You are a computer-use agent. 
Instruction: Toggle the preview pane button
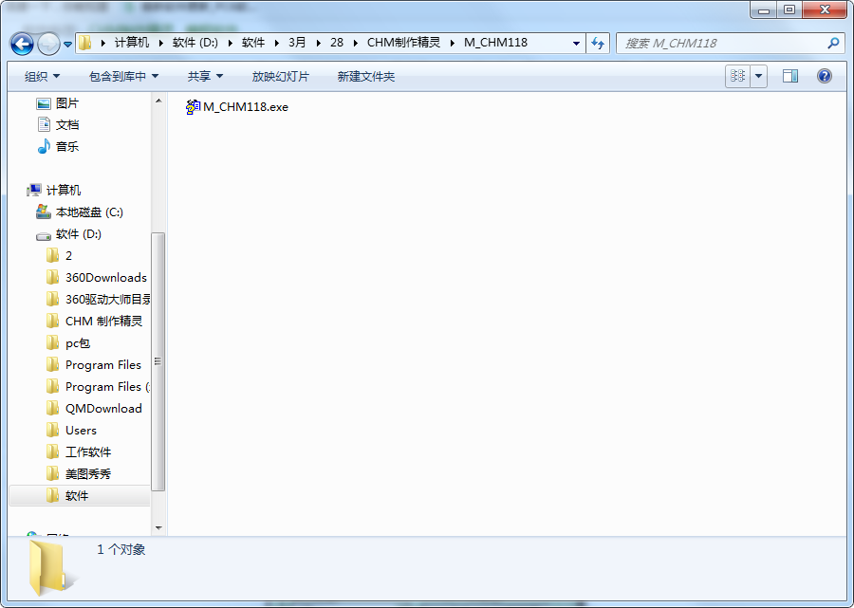pos(790,76)
